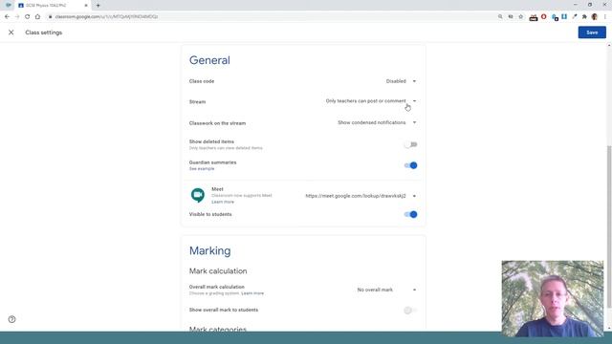
Task: Open the Extensions puzzle piece icon
Action: (x=584, y=17)
